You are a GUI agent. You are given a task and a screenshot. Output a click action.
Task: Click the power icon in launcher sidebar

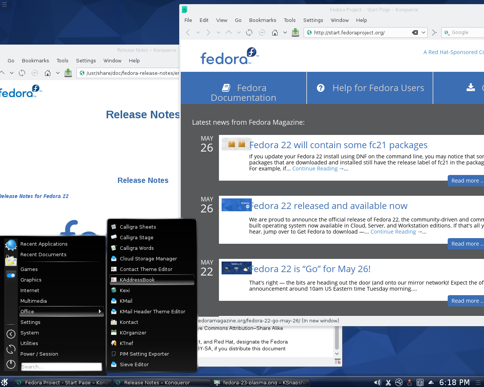pyautogui.click(x=11, y=364)
